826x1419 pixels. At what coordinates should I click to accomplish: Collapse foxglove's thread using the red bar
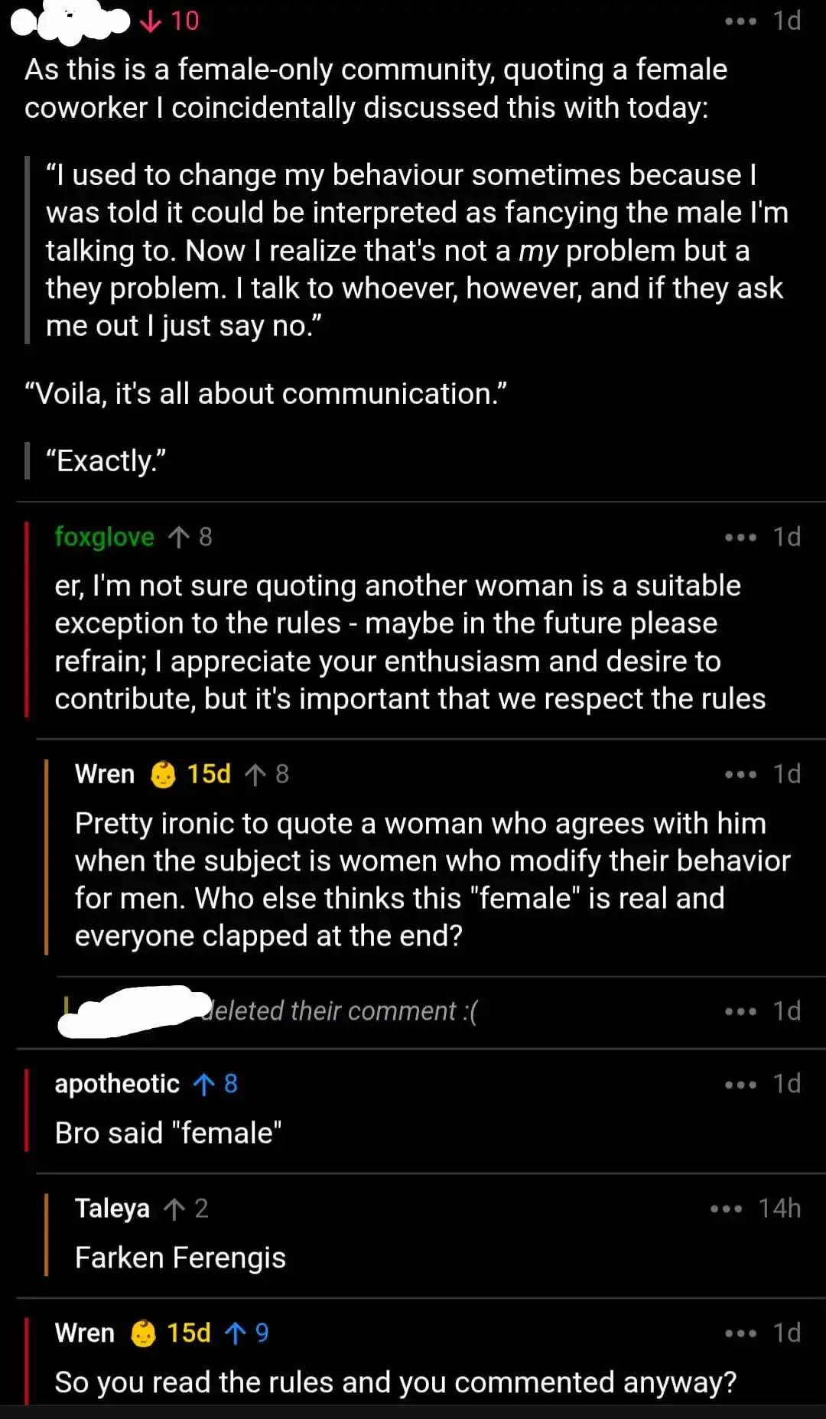27,620
